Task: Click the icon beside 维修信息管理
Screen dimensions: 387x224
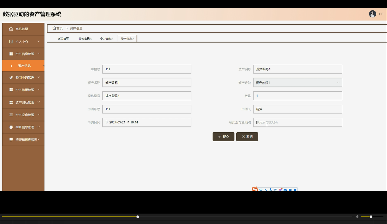Action: click(x=11, y=127)
